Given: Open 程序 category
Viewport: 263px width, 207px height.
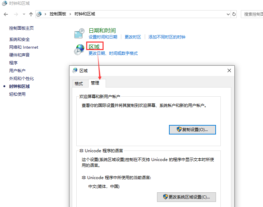Looking at the screenshot, I should pyautogui.click(x=13, y=63).
